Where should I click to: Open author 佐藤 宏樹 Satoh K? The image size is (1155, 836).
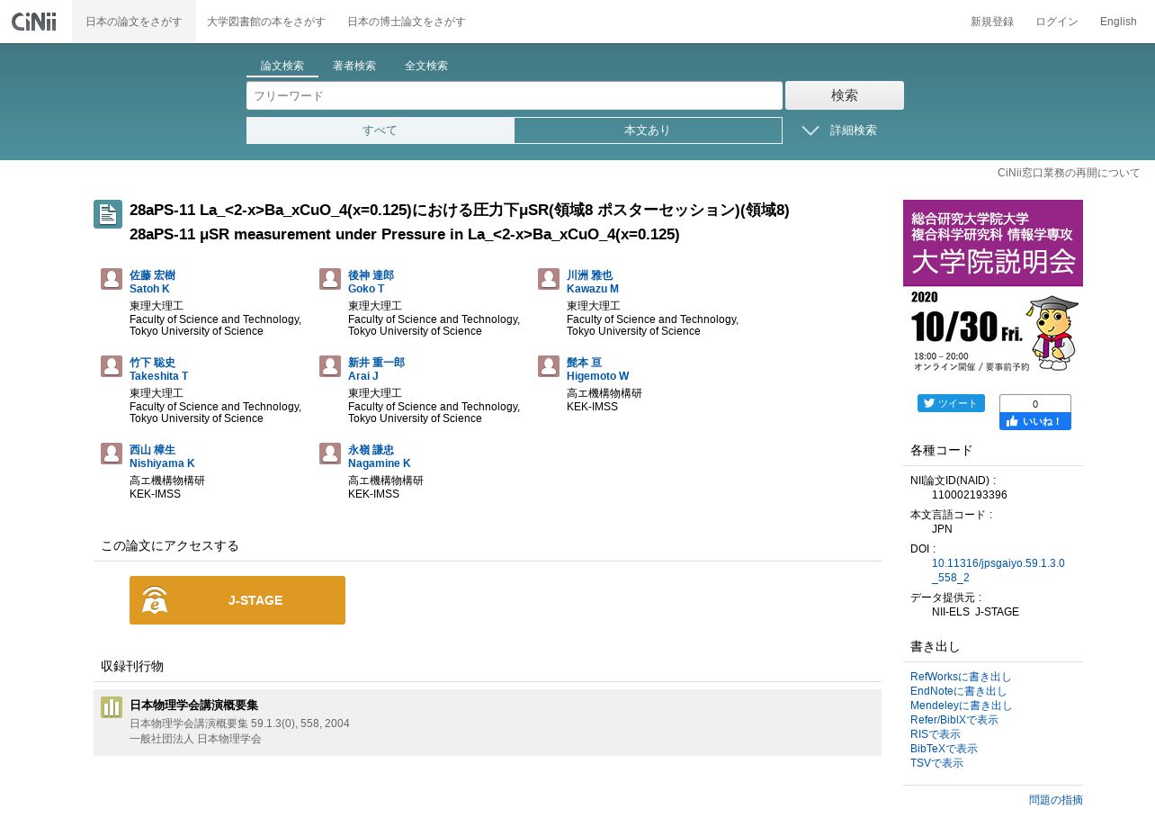click(152, 282)
